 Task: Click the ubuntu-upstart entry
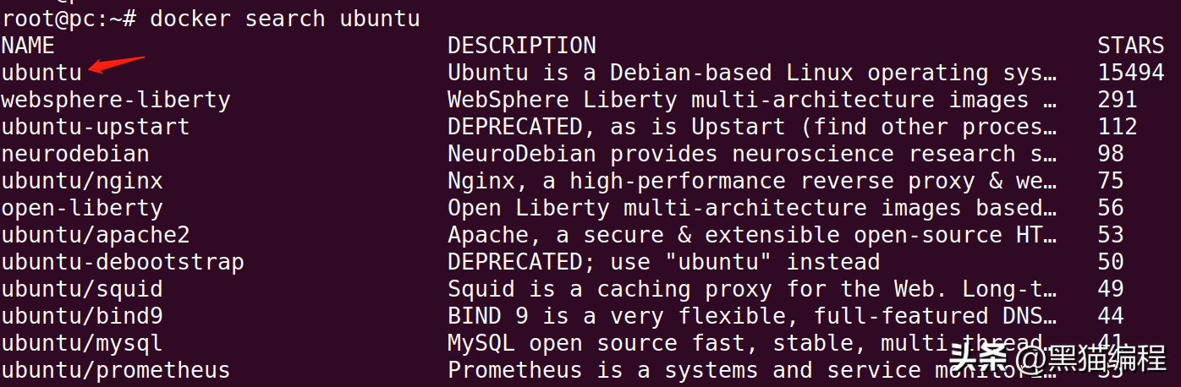[95, 127]
